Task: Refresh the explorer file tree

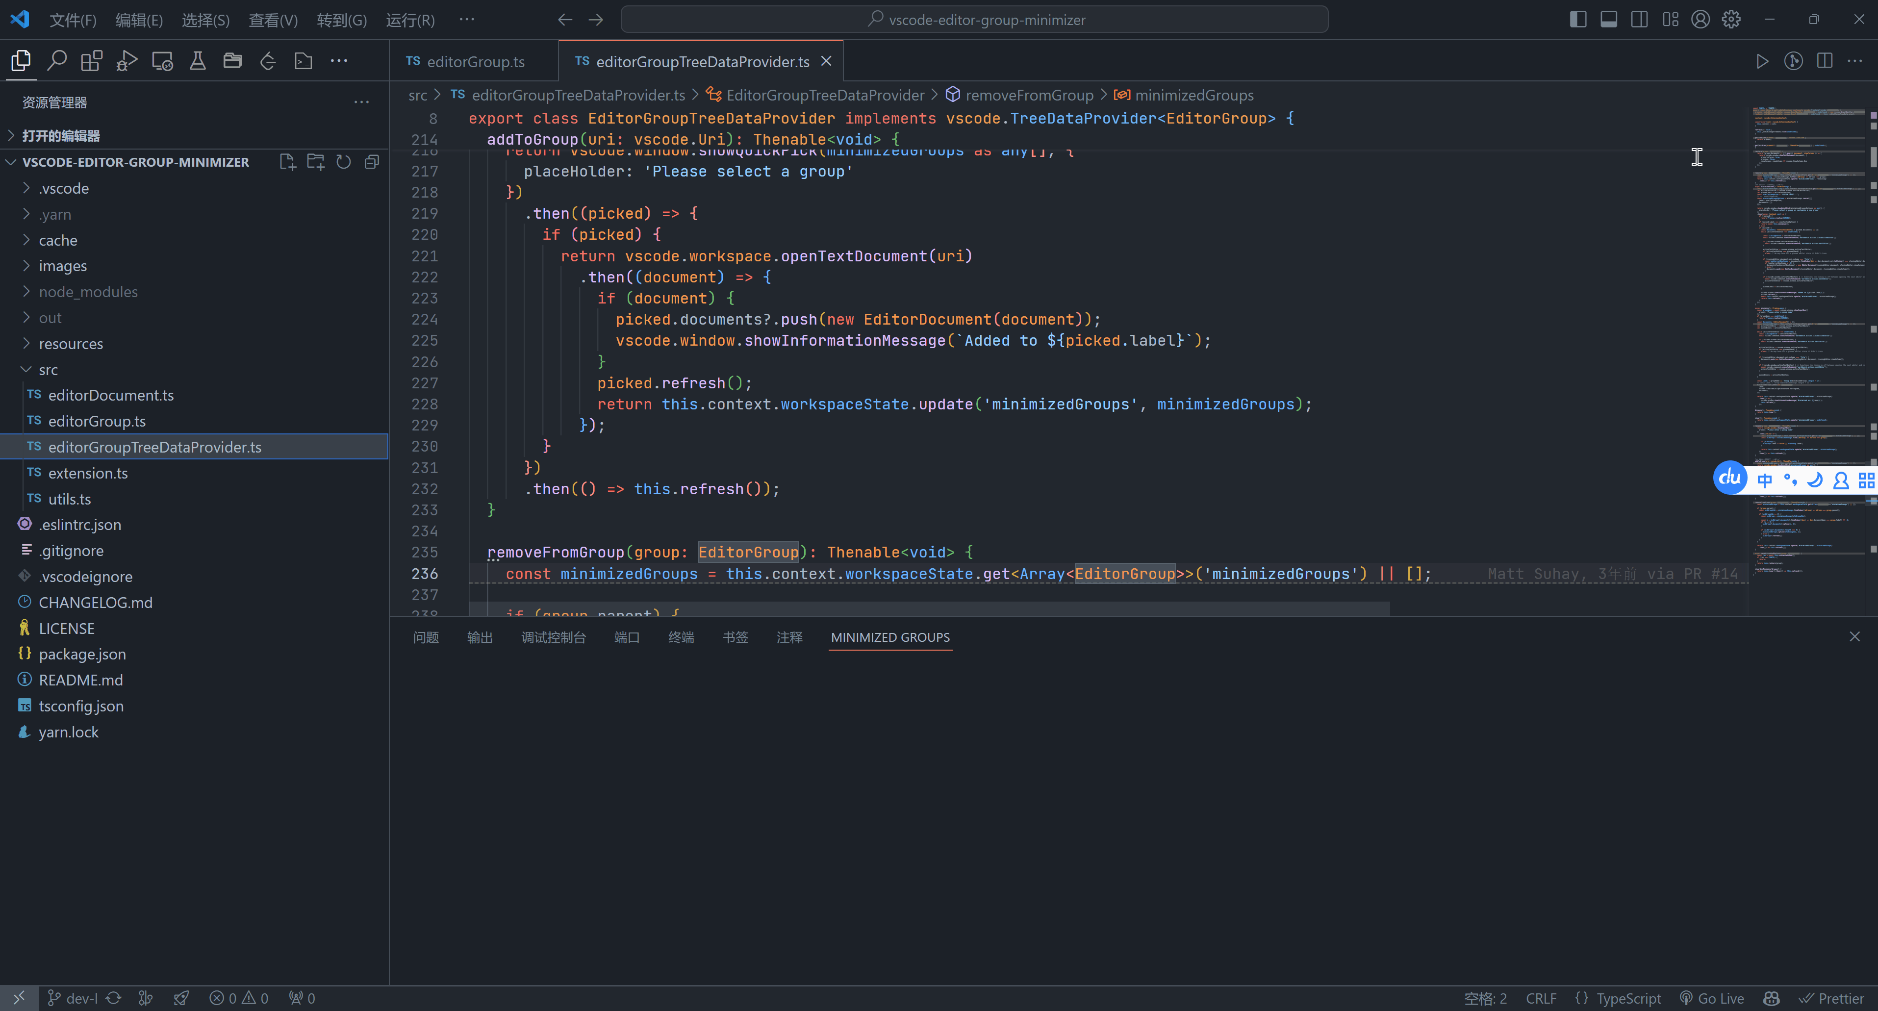Action: (x=343, y=162)
